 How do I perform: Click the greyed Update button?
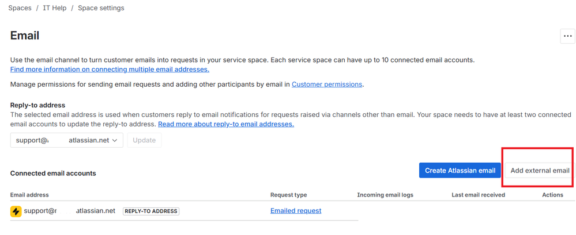tap(144, 140)
